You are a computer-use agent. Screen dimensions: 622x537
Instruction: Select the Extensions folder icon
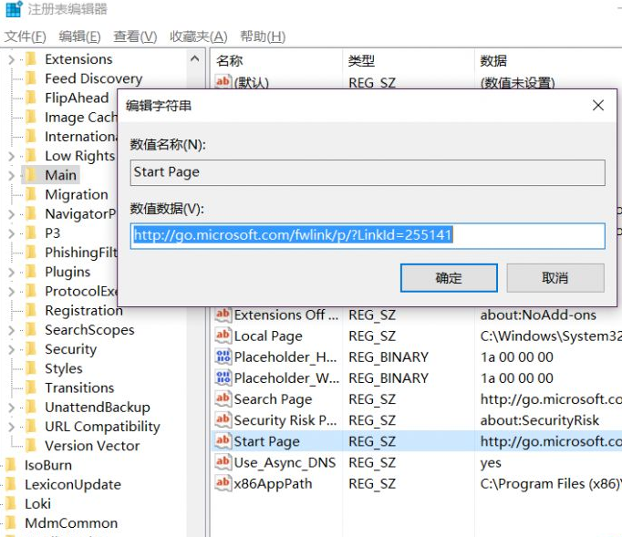(x=31, y=58)
